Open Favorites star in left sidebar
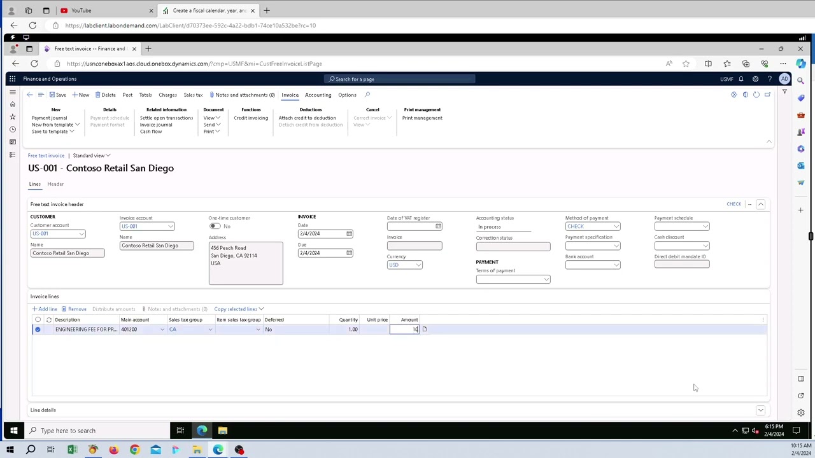Screen dimensions: 815x458 click(12, 117)
